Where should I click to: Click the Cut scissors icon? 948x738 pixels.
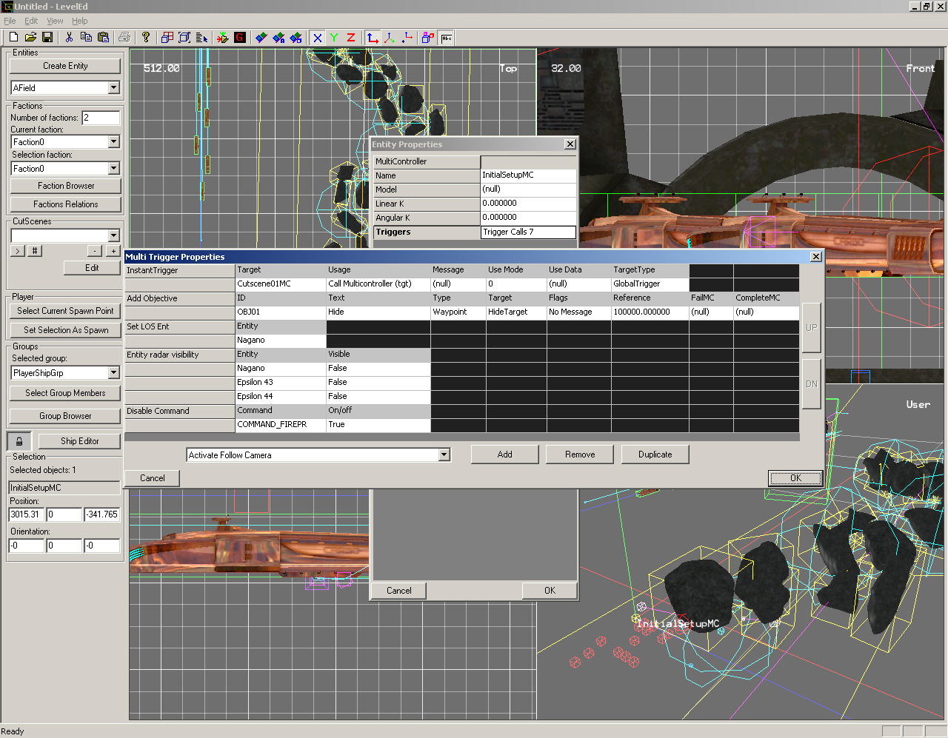pos(69,38)
